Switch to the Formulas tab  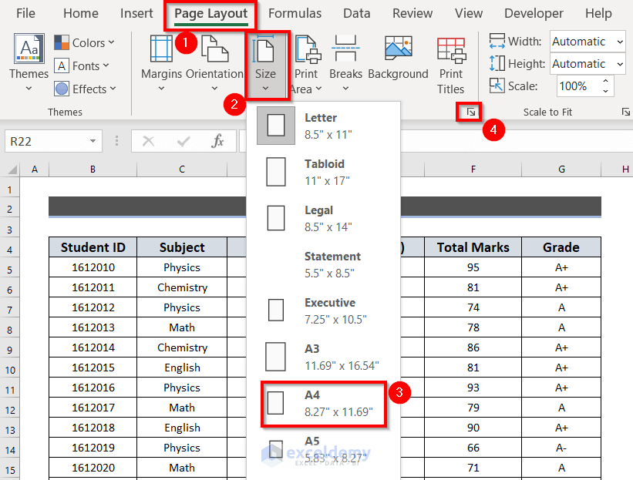(x=295, y=13)
